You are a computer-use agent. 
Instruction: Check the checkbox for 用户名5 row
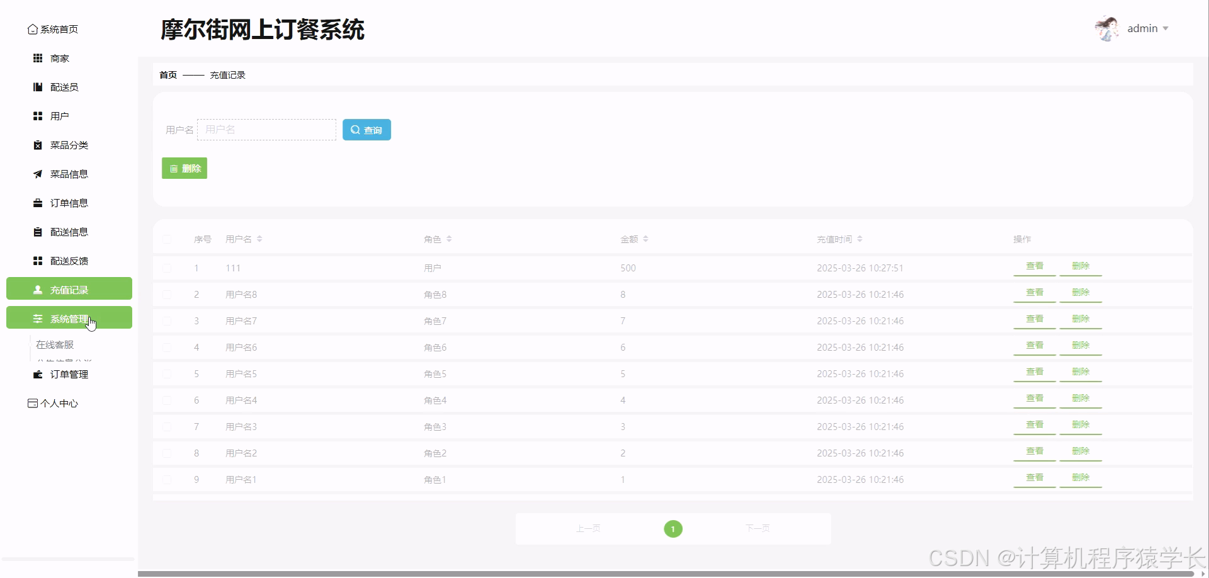click(x=167, y=374)
